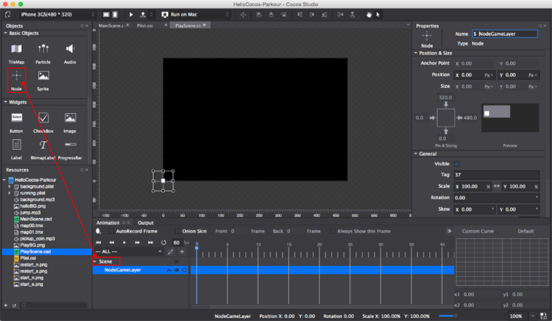This screenshot has width=552, height=321.
Task: Click the publish export toolbar icon
Action: 143,15
